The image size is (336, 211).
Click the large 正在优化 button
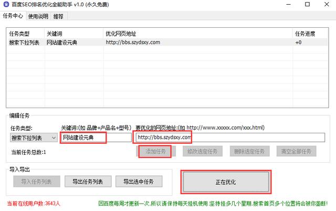pos(226,182)
